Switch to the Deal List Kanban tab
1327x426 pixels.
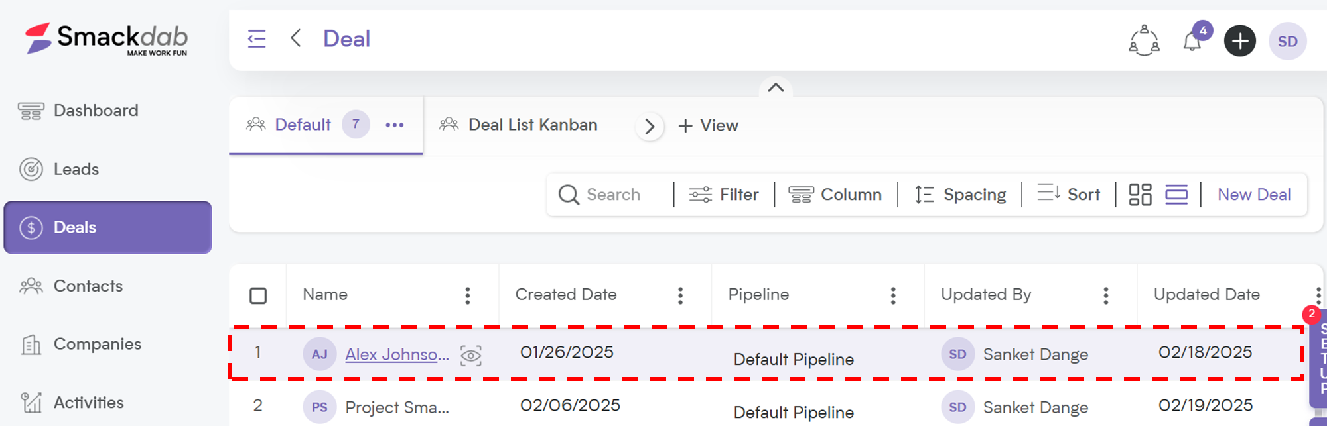coord(518,125)
